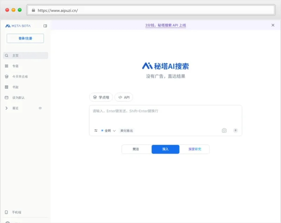
Task: Click the camera image search icon
Action: click(224, 130)
